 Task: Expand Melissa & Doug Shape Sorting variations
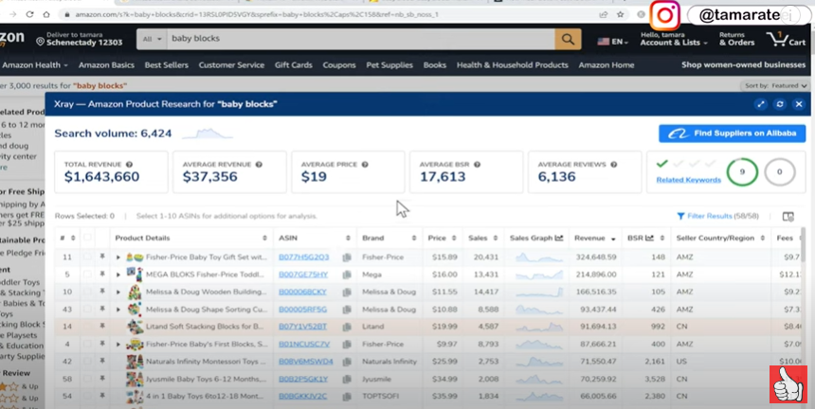click(x=118, y=310)
